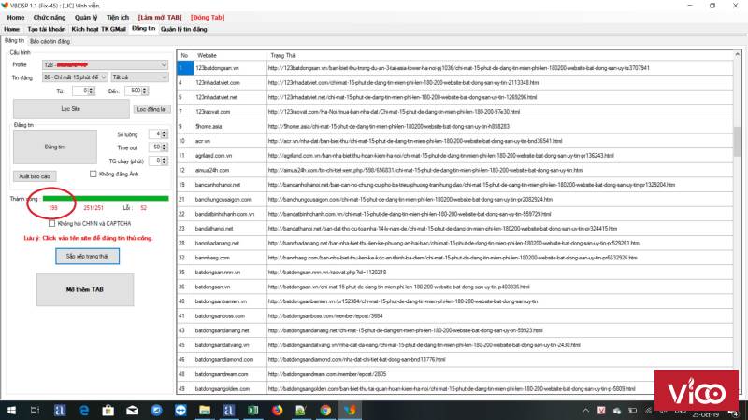The image size is (748, 420).
Task: Click the VBDSP logo in title bar
Action: pos(5,6)
